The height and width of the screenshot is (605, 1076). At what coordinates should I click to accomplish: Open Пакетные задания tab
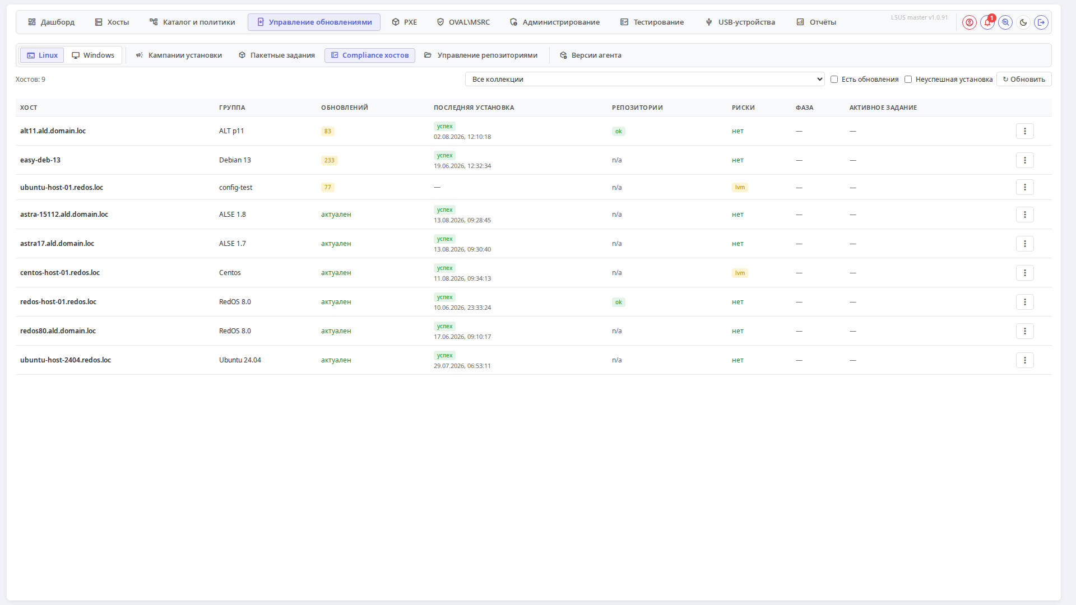[x=277, y=55]
